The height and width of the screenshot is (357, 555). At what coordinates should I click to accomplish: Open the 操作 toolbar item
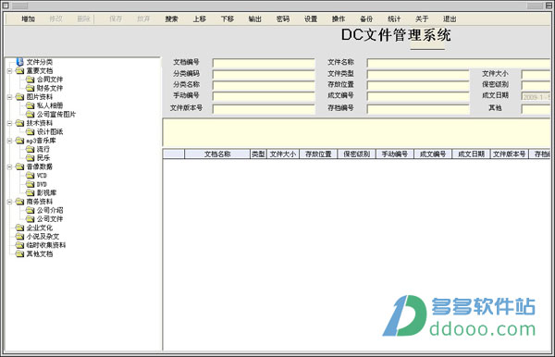click(x=339, y=19)
